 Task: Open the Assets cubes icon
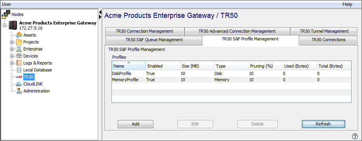(19, 35)
